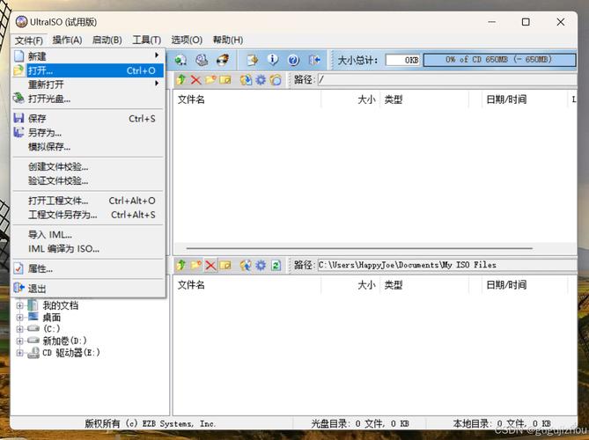The width and height of the screenshot is (589, 440).
Task: Open the 工具(T) menu
Action: (147, 40)
